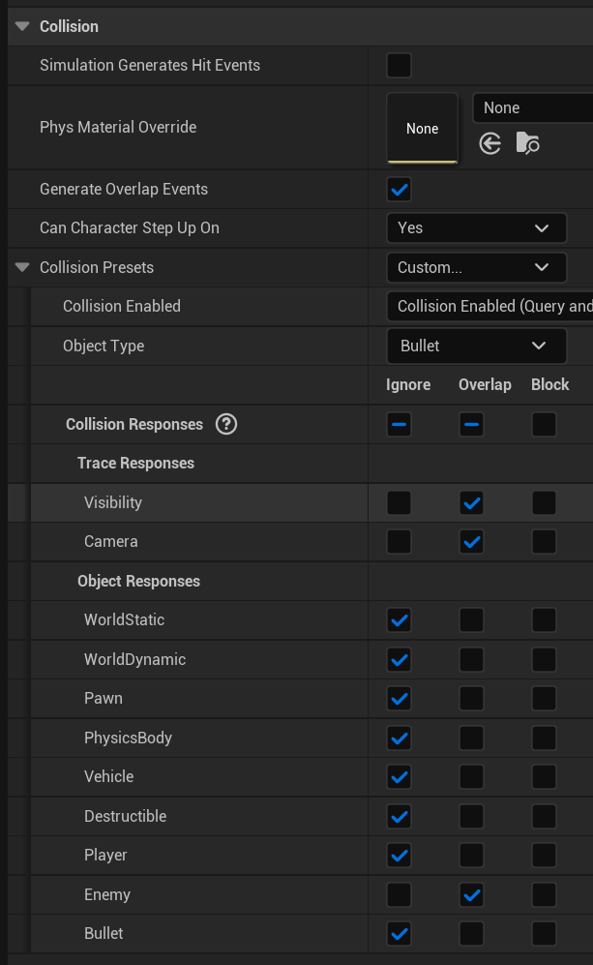Set Bullet response to Overlap
This screenshot has height=965, width=593.
[471, 933]
